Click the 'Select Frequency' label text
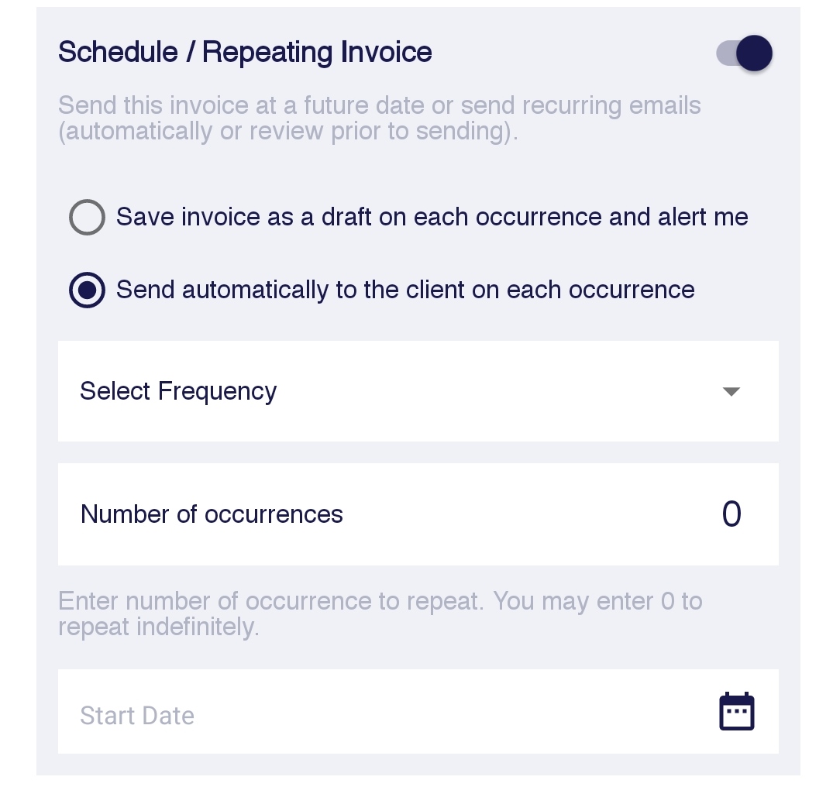The width and height of the screenshot is (833, 787). click(x=178, y=392)
